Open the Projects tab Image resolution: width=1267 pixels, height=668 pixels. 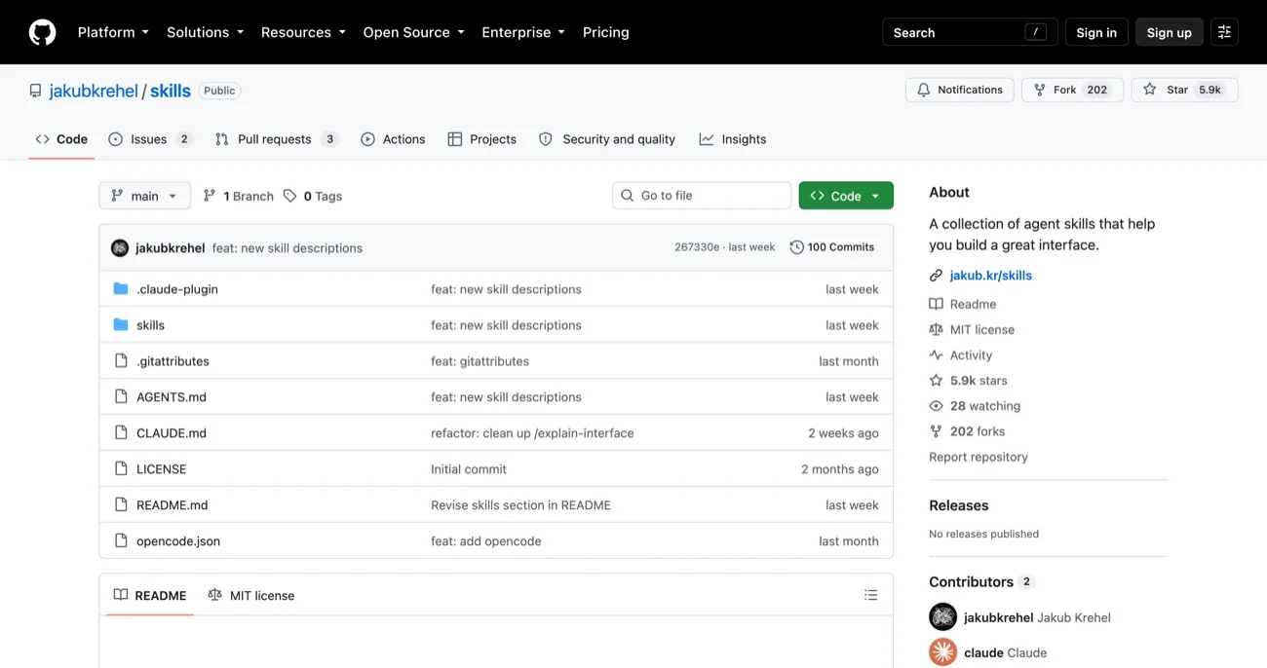[x=481, y=139]
